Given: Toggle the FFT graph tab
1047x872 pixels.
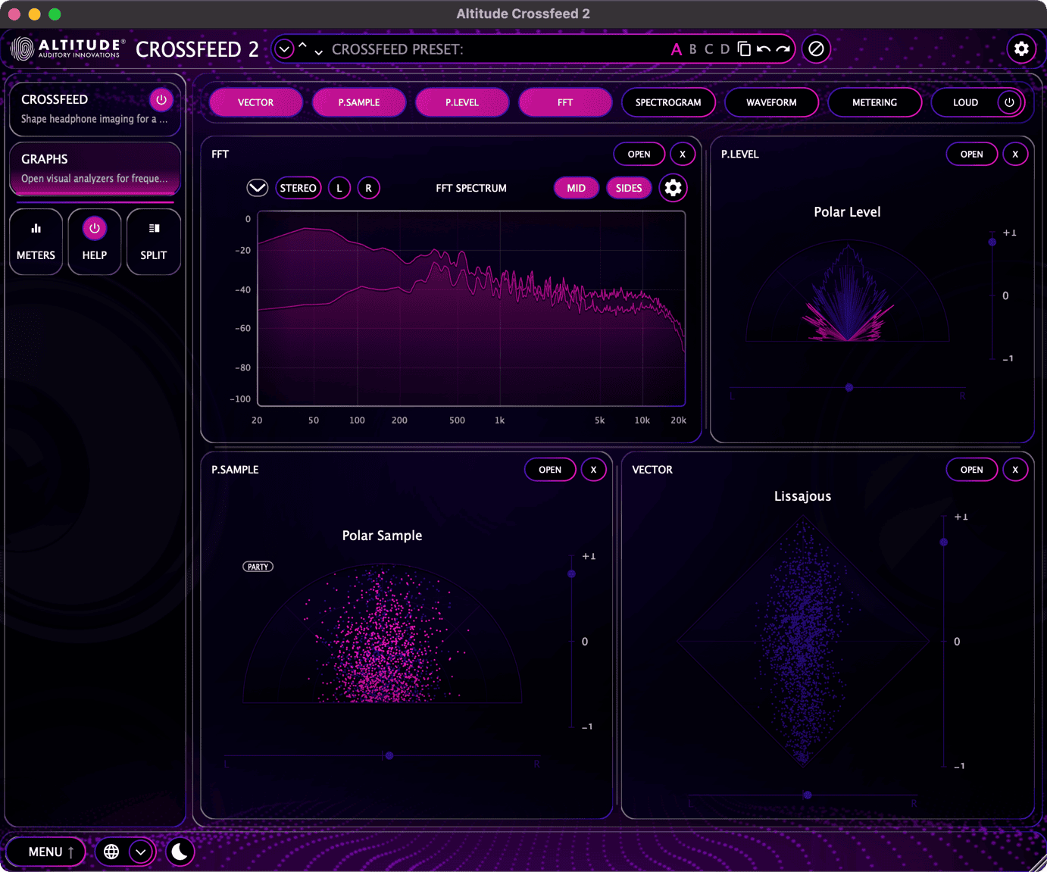Looking at the screenshot, I should [565, 102].
